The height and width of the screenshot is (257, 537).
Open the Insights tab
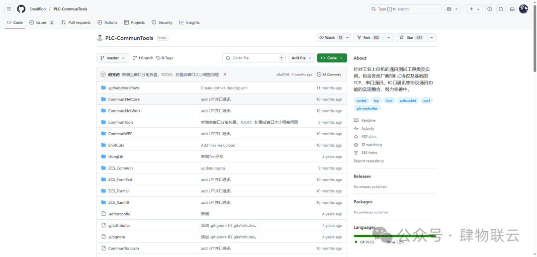(x=189, y=22)
